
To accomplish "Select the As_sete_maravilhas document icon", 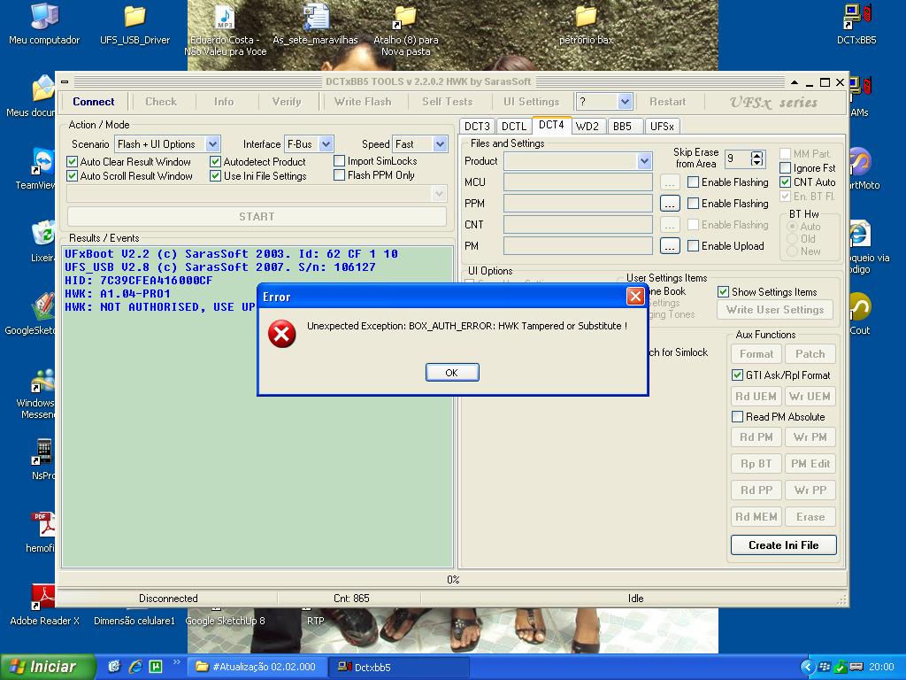I will coord(316,16).
